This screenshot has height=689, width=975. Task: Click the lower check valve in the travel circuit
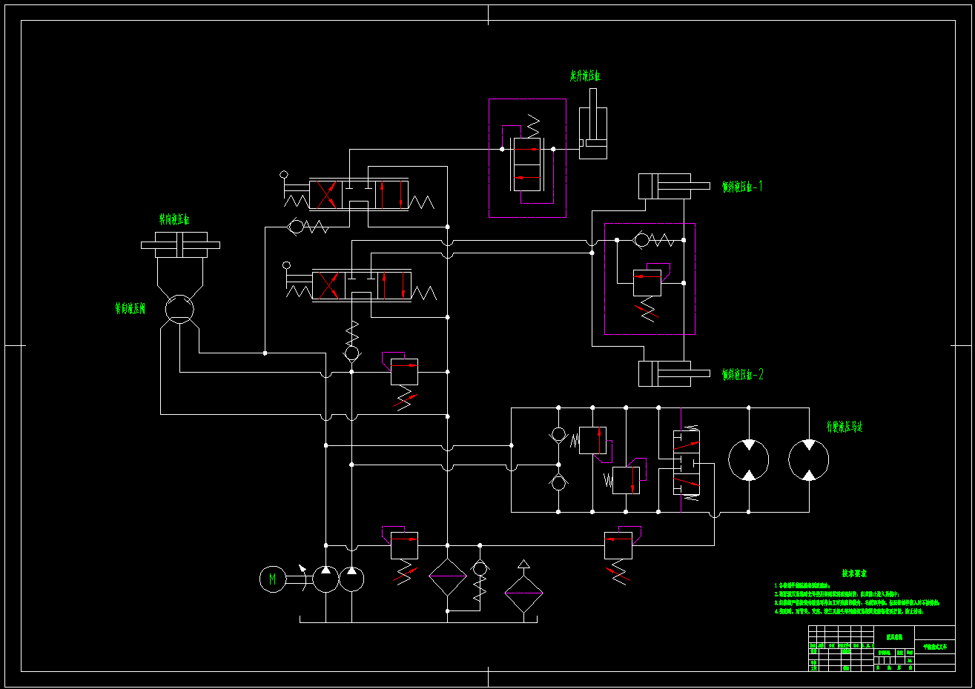click(558, 482)
